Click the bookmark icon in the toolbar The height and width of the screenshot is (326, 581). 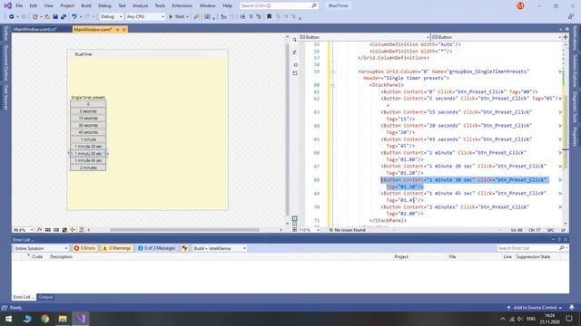[269, 16]
